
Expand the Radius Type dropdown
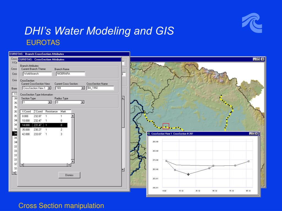point(82,102)
